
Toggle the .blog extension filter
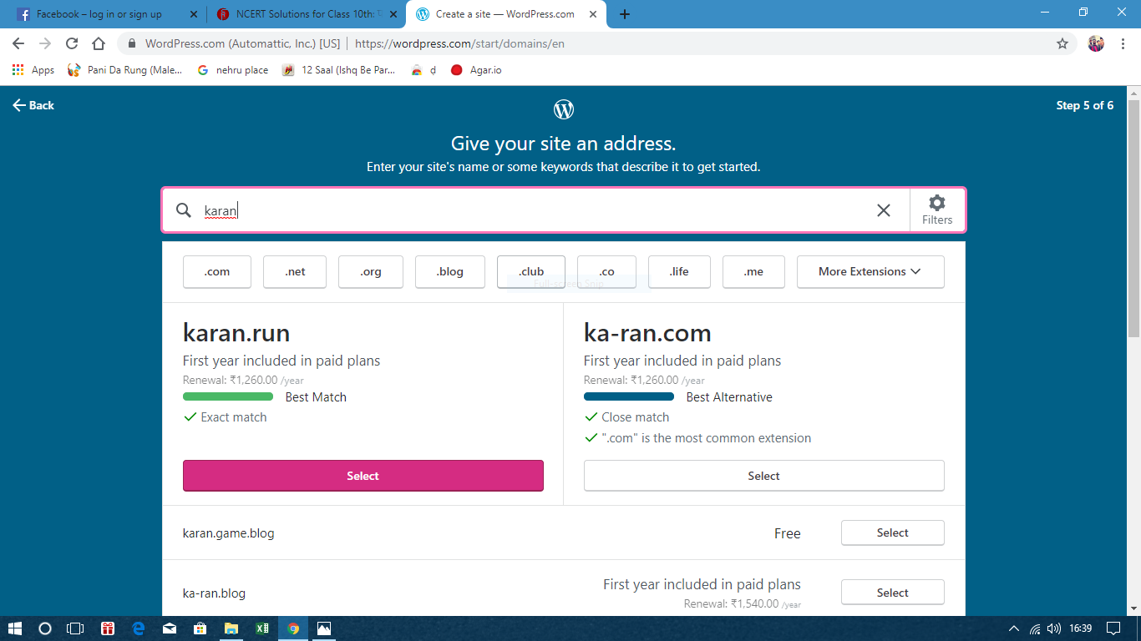coord(449,272)
